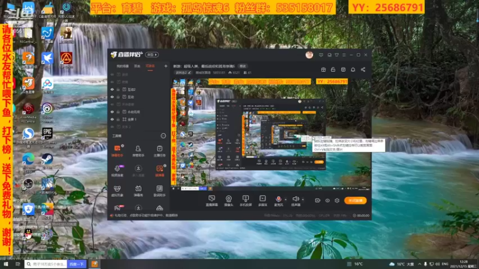Viewport: 479px width, 269px height.
Task: Click the share icon at top right
Action: tap(363, 69)
